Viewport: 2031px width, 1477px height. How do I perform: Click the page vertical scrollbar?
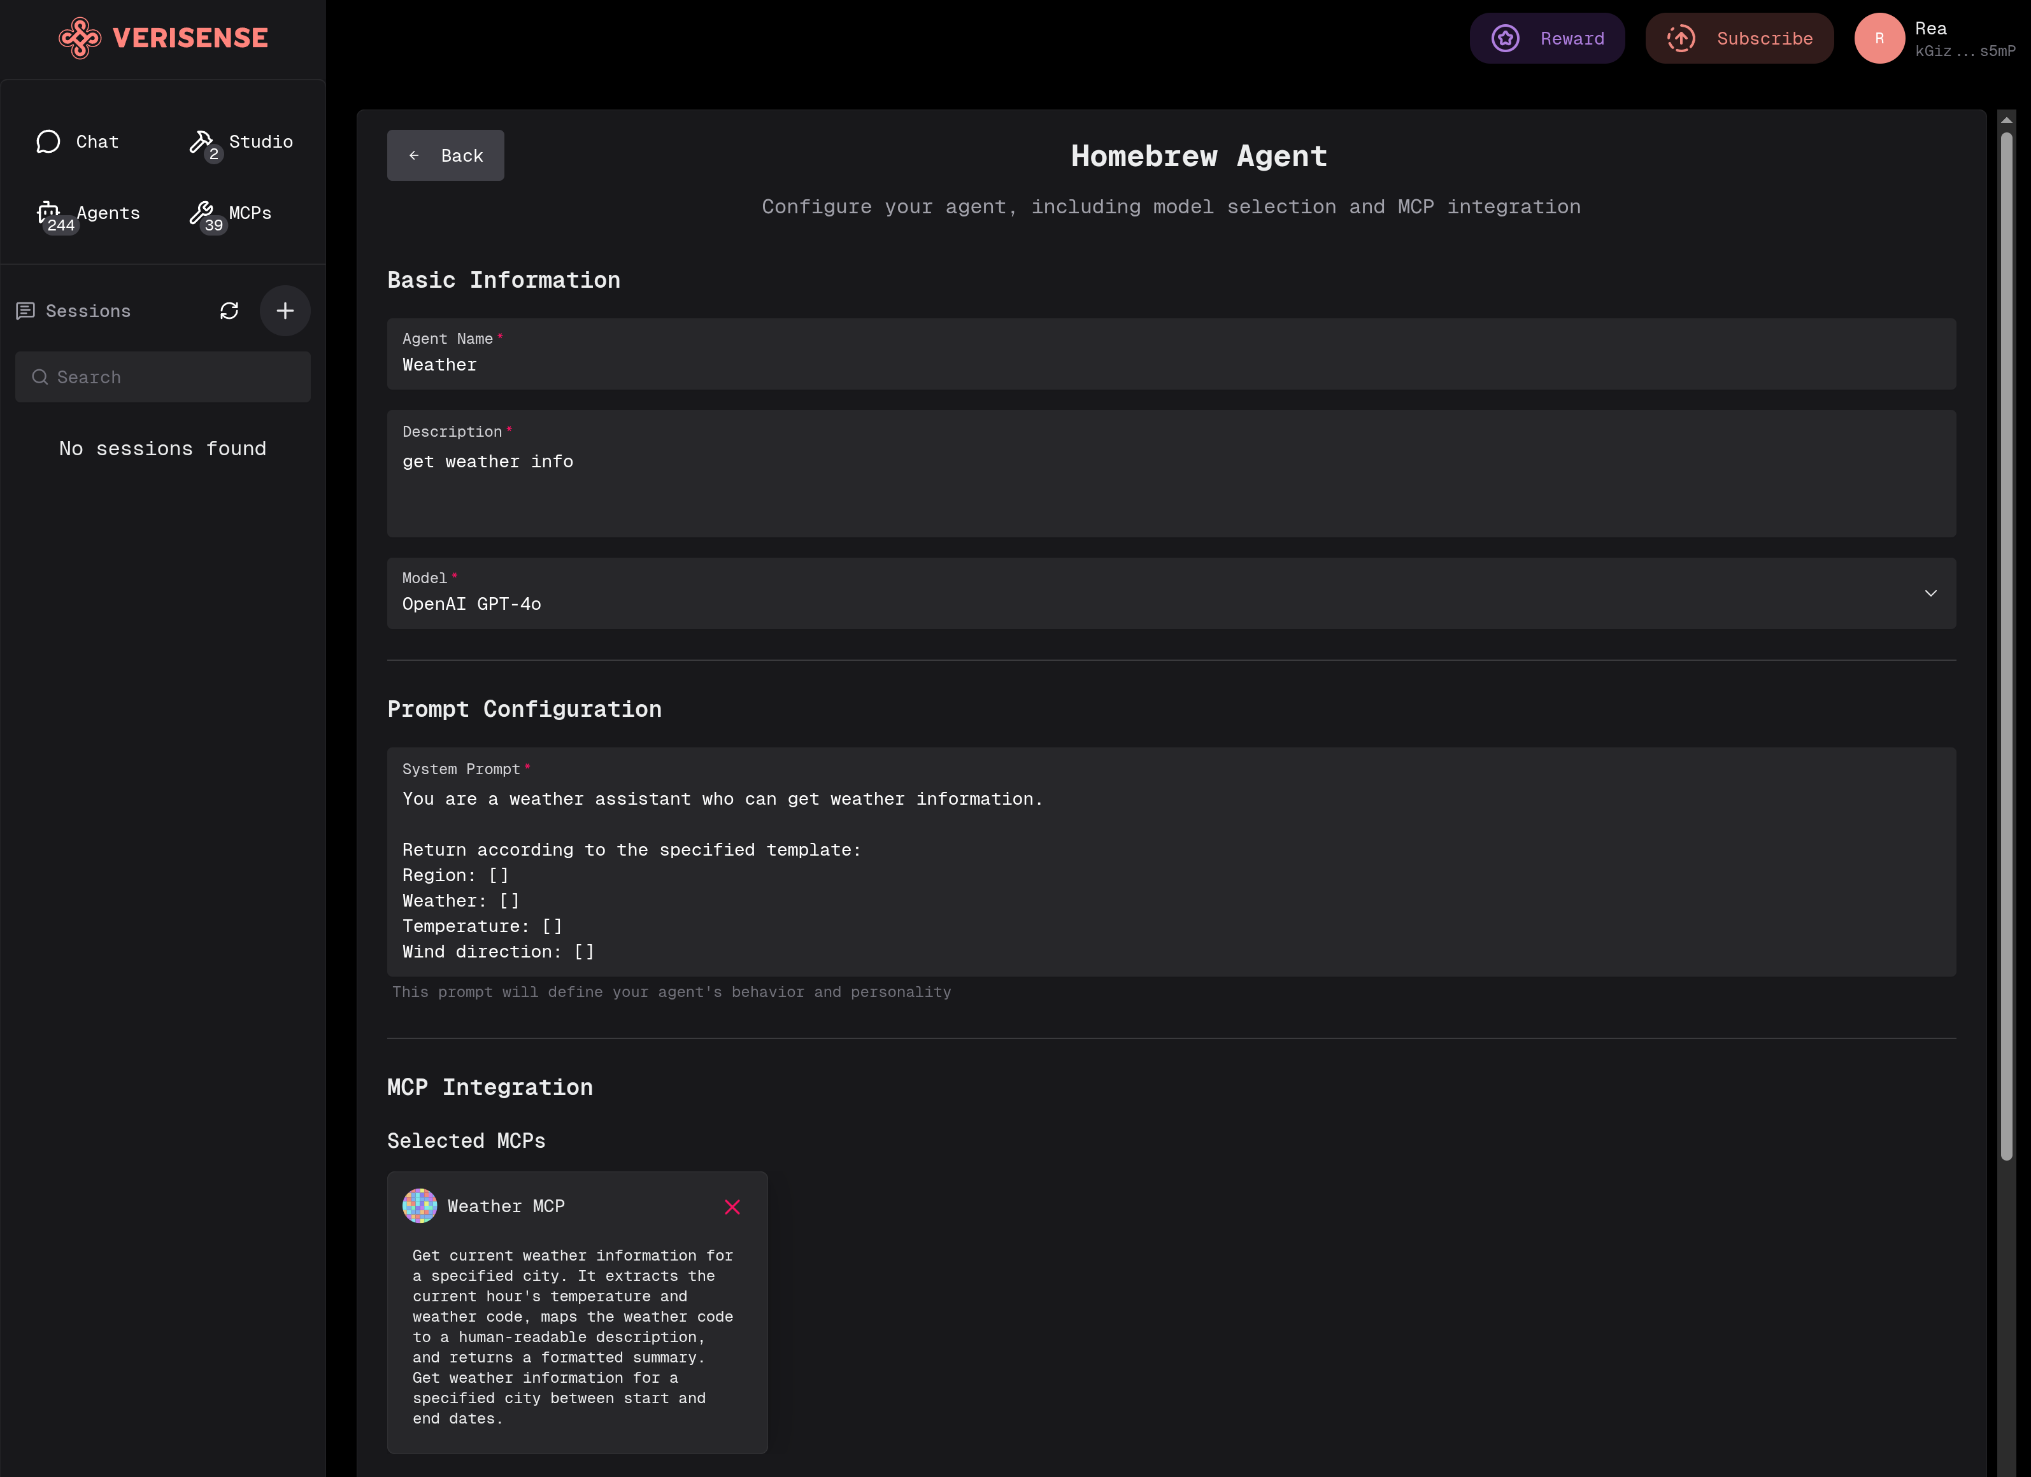point(2006,644)
